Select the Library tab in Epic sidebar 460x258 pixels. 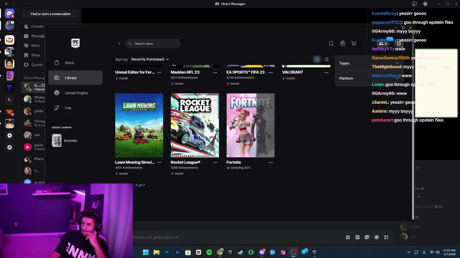75,78
